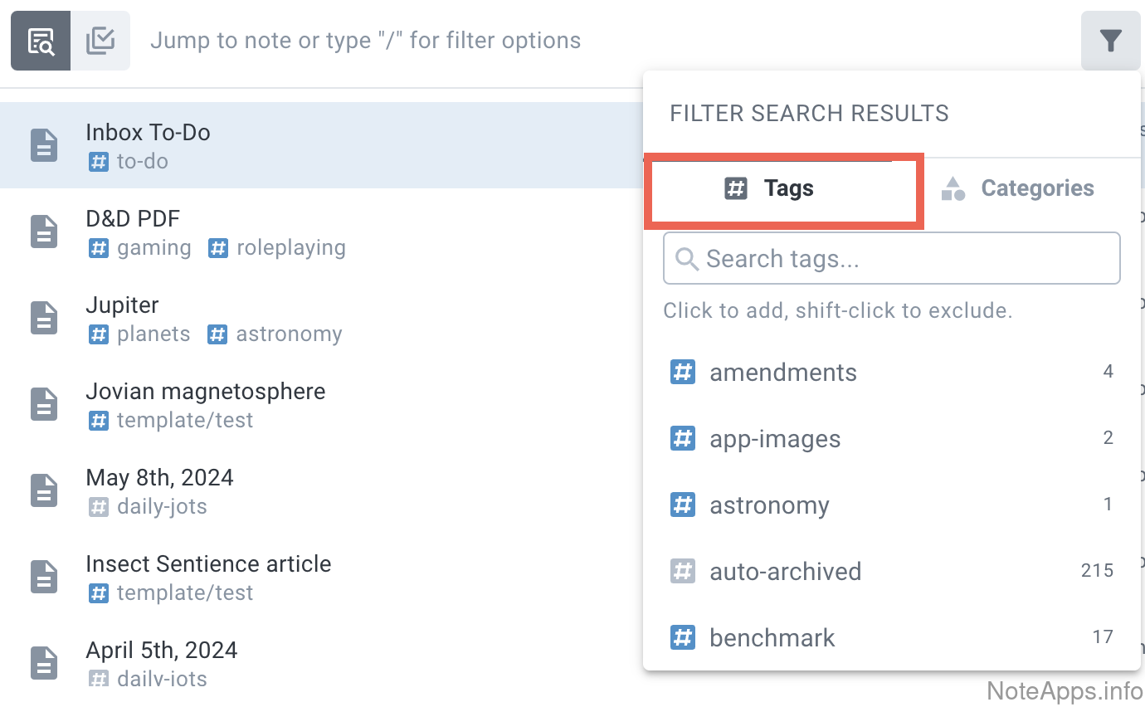Filter by the app-images tag
1145x707 pixels.
tap(774, 439)
